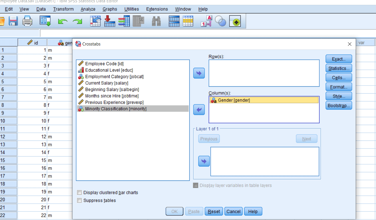The width and height of the screenshot is (376, 220).
Task: Select Employment Category [jobcat] variable
Action: pyautogui.click(x=132, y=76)
